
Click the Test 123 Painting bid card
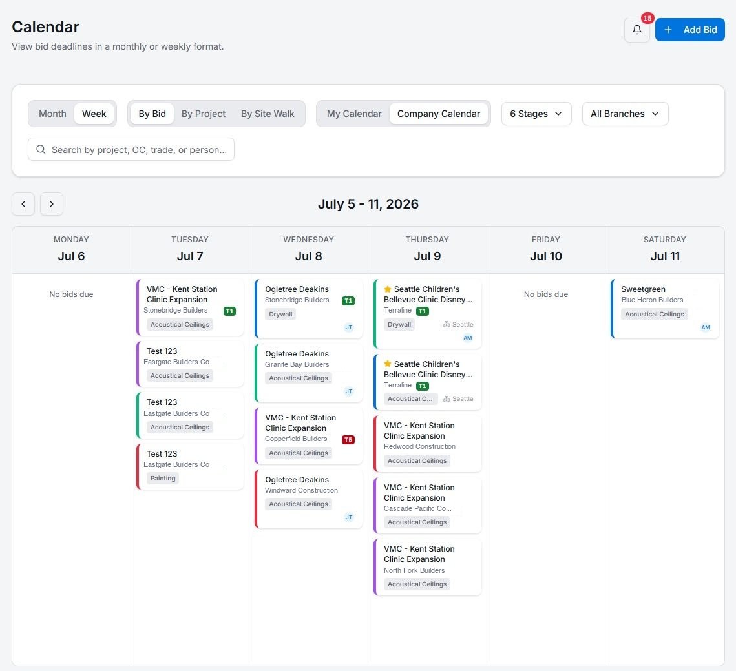tap(189, 466)
